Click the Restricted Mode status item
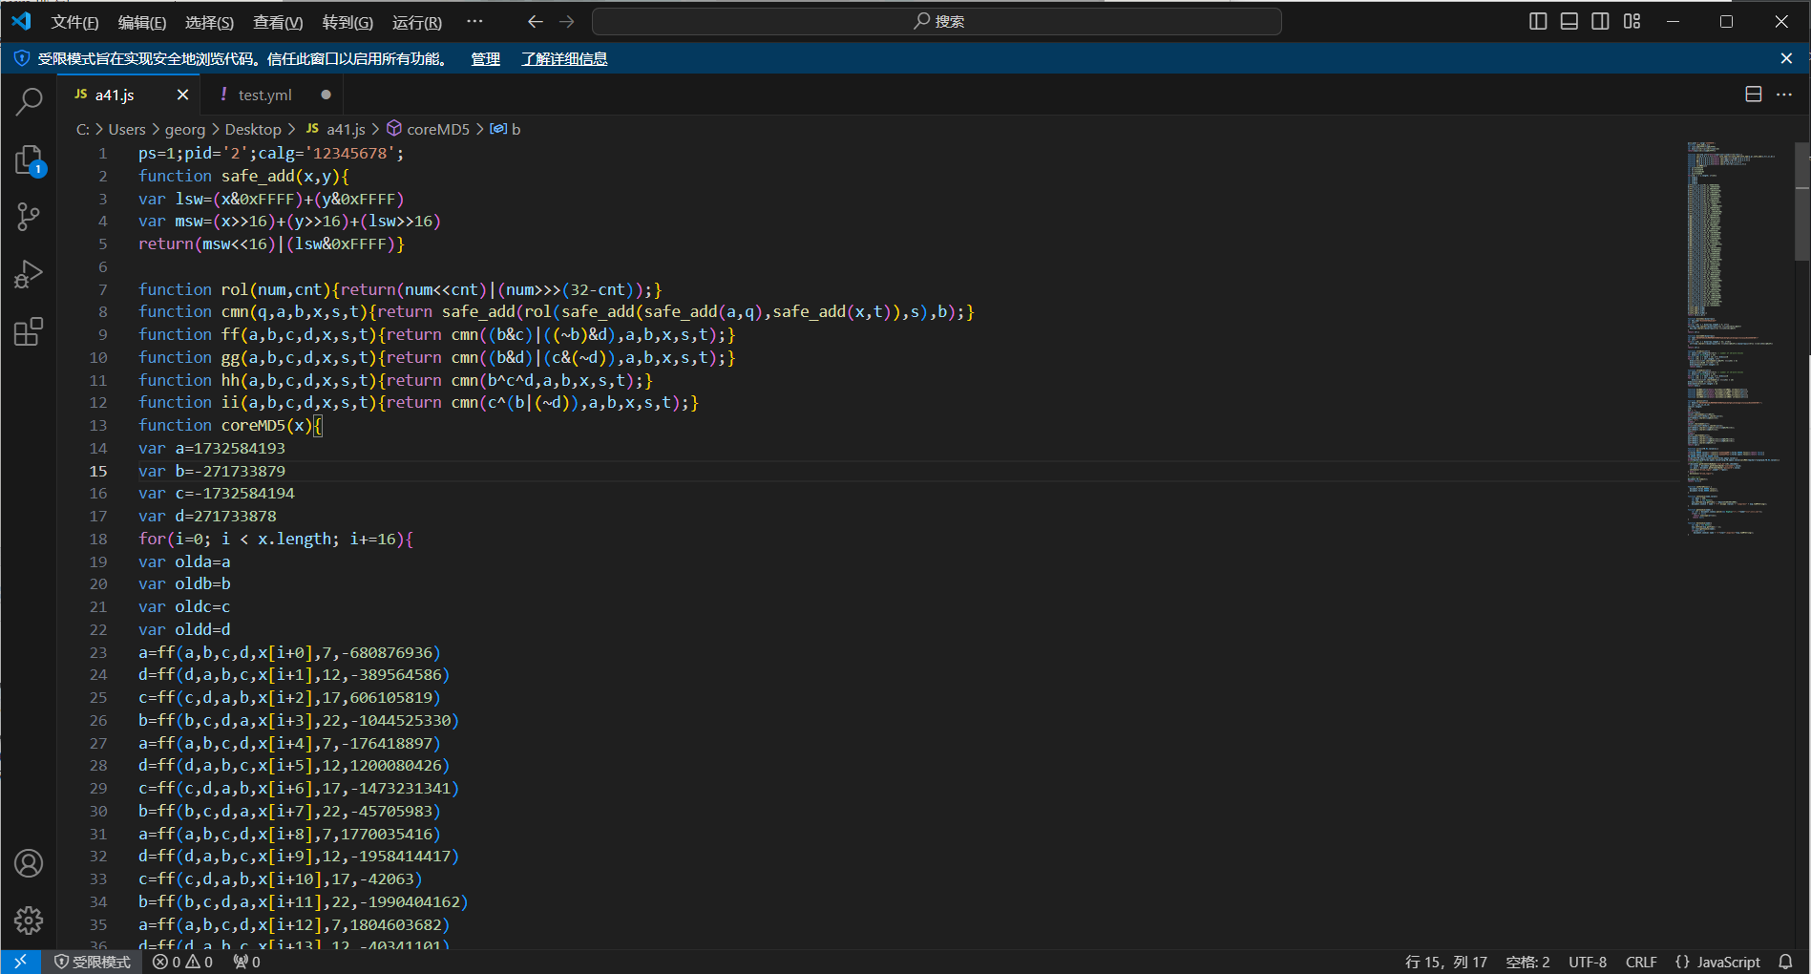Image resolution: width=1811 pixels, height=974 pixels. (x=92, y=962)
